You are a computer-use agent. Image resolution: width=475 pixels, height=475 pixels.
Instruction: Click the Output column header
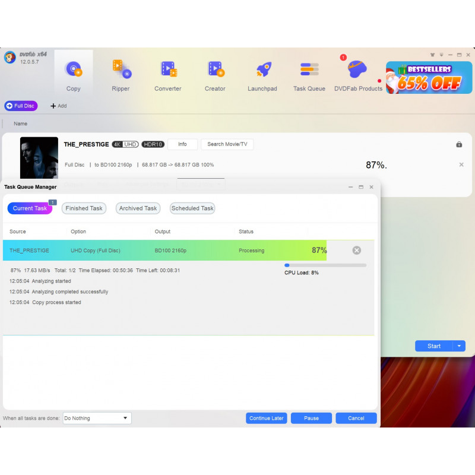click(x=162, y=232)
